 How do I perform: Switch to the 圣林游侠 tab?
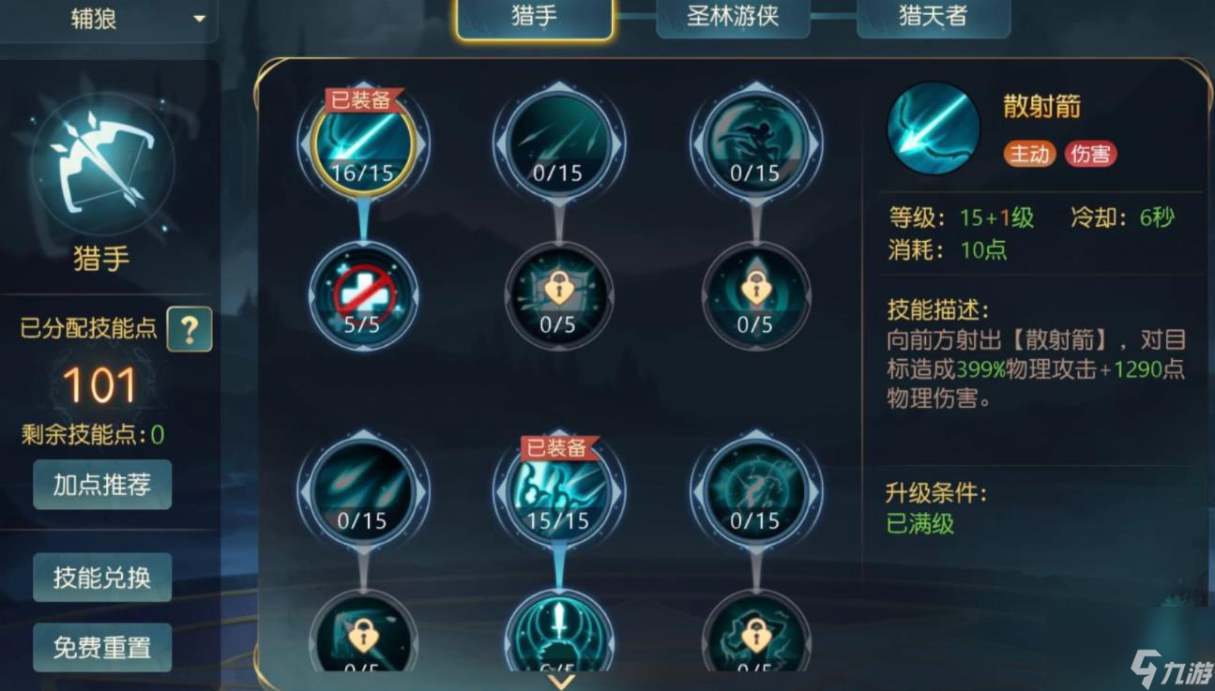pos(733,17)
